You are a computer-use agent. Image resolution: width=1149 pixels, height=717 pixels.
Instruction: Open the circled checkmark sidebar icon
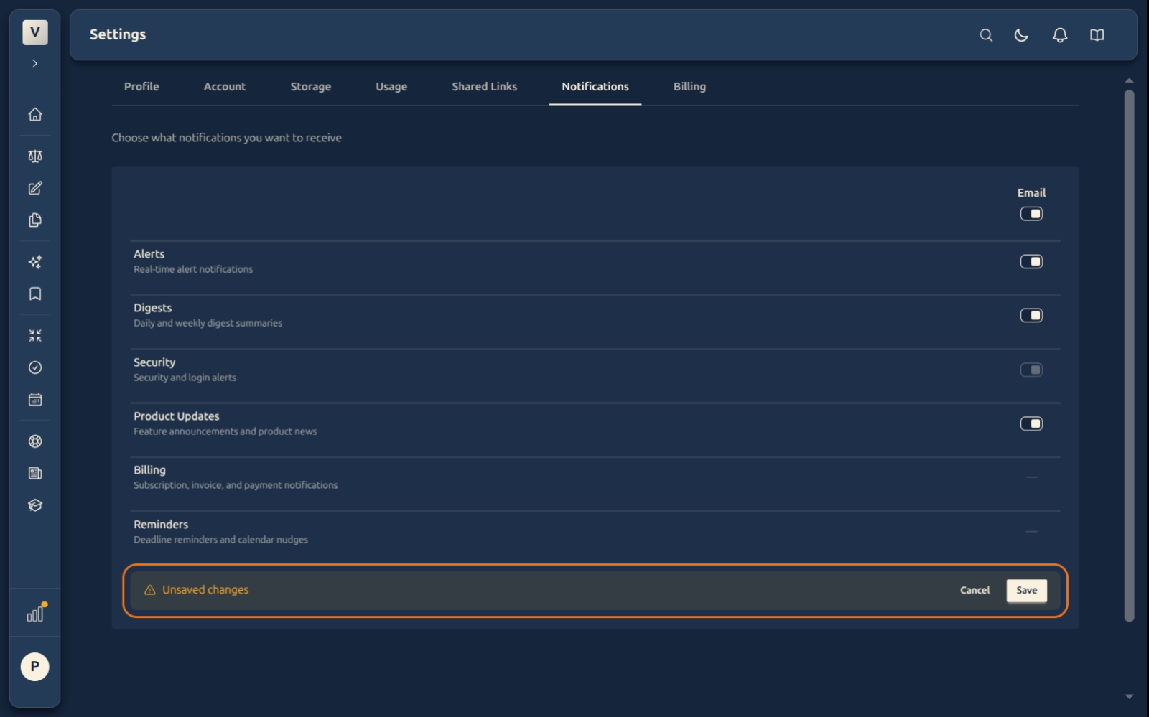tap(35, 367)
